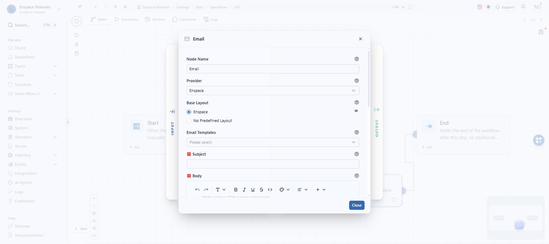This screenshot has width=549, height=244.
Task: Go to home via house icon
Action: 125,7
